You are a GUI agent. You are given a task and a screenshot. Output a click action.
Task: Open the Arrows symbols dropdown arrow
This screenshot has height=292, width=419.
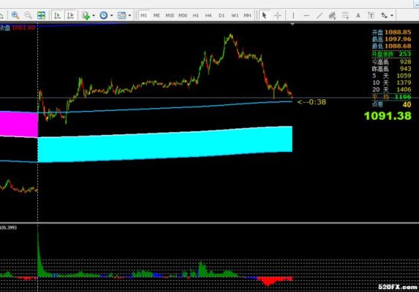tap(392, 15)
